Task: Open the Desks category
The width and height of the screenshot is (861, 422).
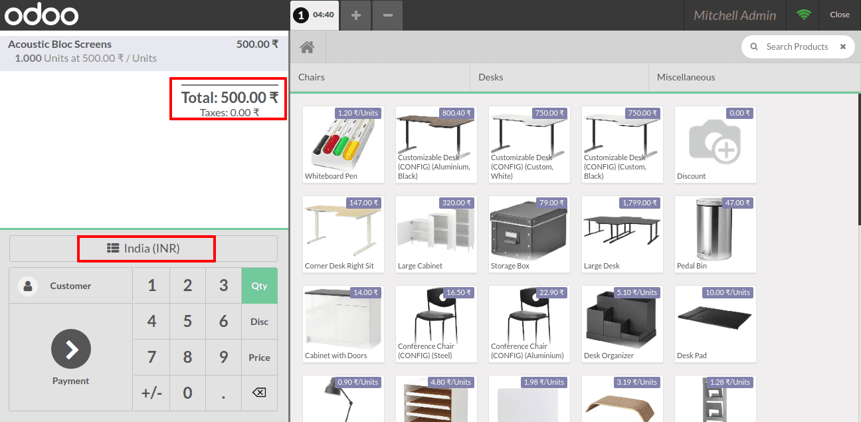Action: (x=559, y=77)
